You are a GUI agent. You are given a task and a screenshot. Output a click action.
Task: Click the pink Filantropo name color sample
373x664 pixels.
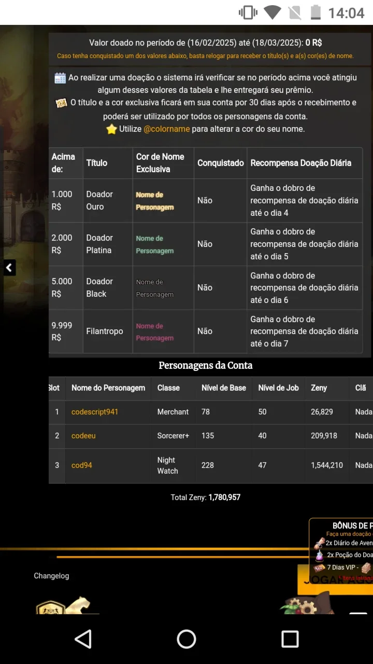[155, 332]
